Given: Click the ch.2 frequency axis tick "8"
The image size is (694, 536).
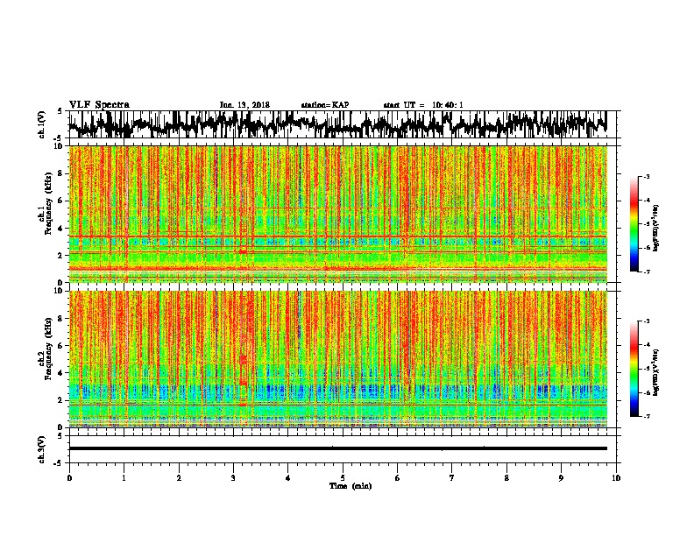Looking at the screenshot, I should point(61,319).
